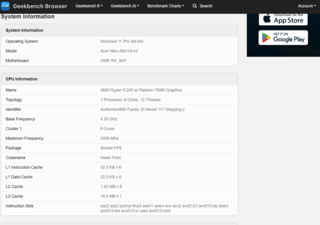Screen dimensions: 320x225
Task: Click the Geekbench logo icon
Action: [x=5, y=6]
